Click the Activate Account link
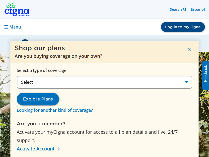Image resolution: width=209 pixels, height=157 pixels. (36, 149)
